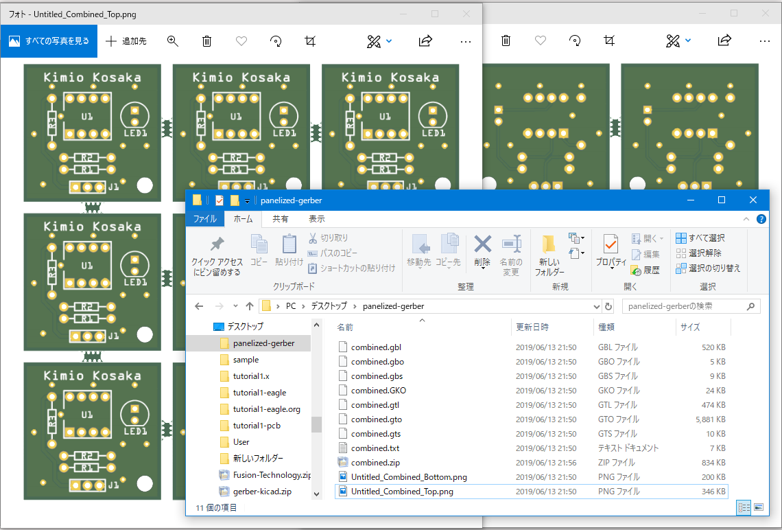Image resolution: width=782 pixels, height=530 pixels.
Task: Click the 削除 delete button
Action: [482, 252]
